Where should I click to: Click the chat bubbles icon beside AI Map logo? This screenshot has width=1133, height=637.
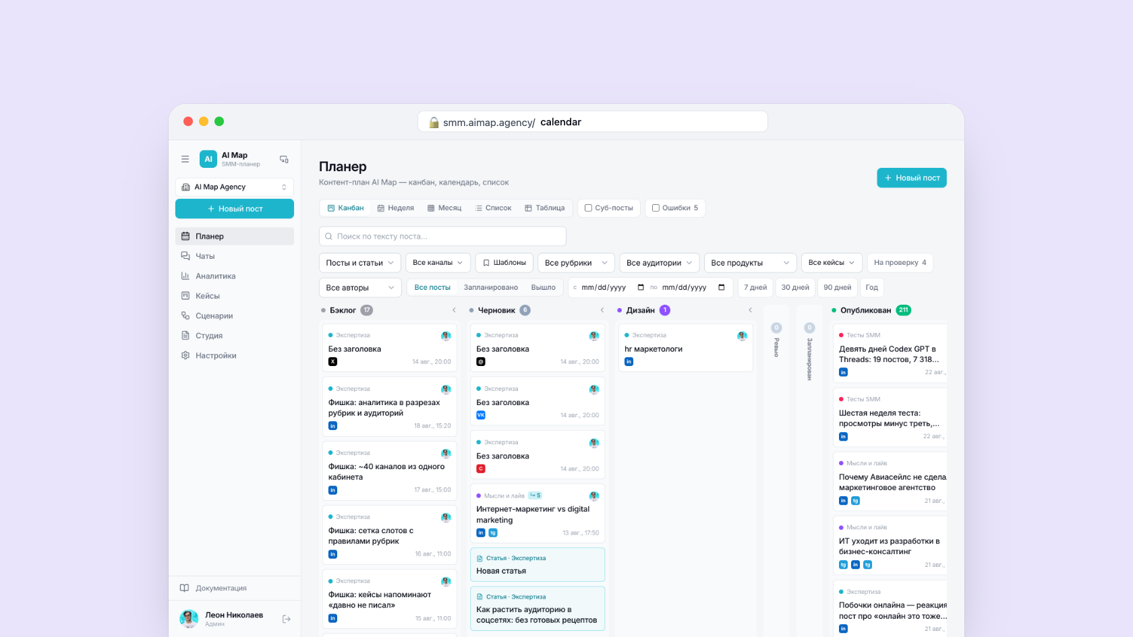(284, 159)
